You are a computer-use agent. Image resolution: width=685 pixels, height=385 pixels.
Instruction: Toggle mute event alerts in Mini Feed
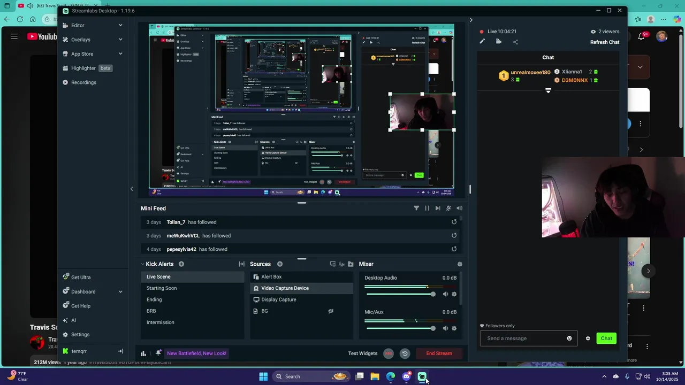pos(448,209)
